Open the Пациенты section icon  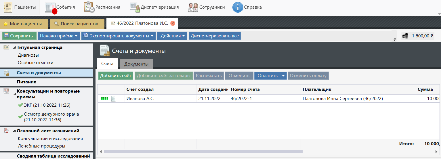click(8, 7)
